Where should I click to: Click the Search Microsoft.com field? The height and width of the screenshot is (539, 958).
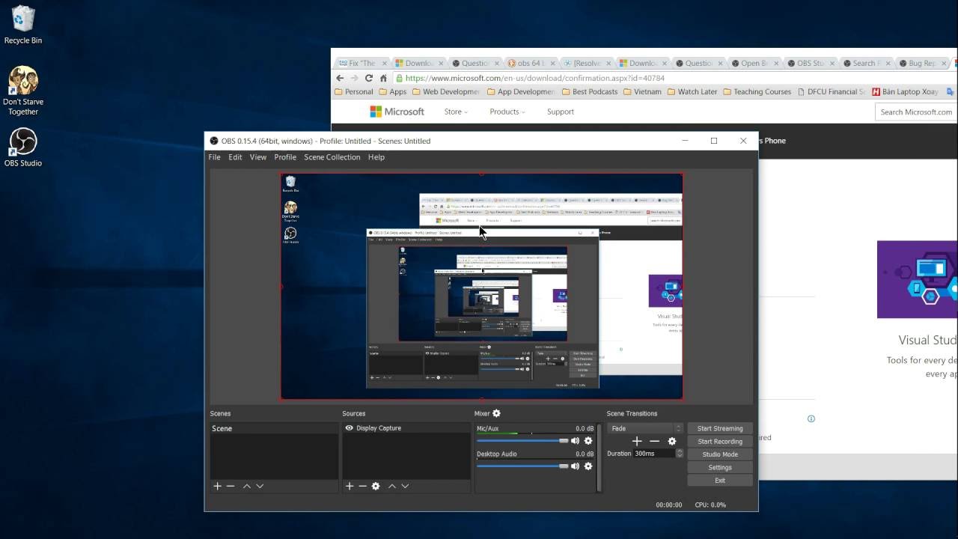(x=916, y=112)
